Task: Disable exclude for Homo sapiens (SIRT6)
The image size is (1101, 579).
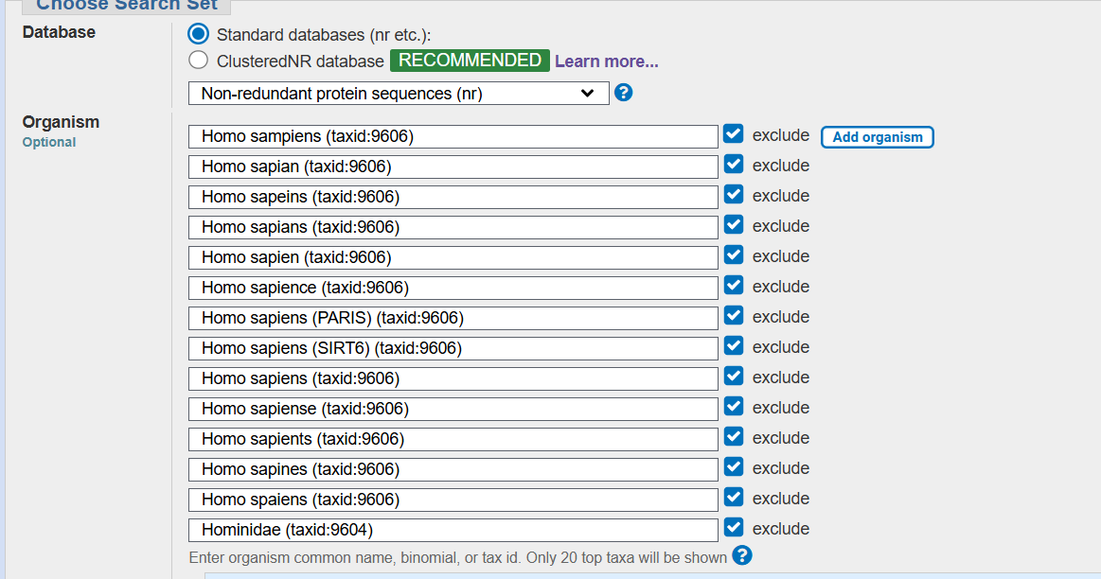Action: (733, 345)
